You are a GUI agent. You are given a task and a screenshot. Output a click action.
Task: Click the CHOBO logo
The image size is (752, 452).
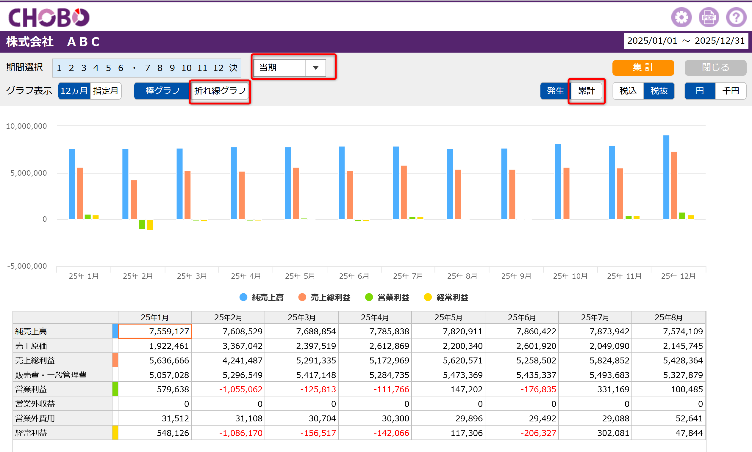[49, 17]
